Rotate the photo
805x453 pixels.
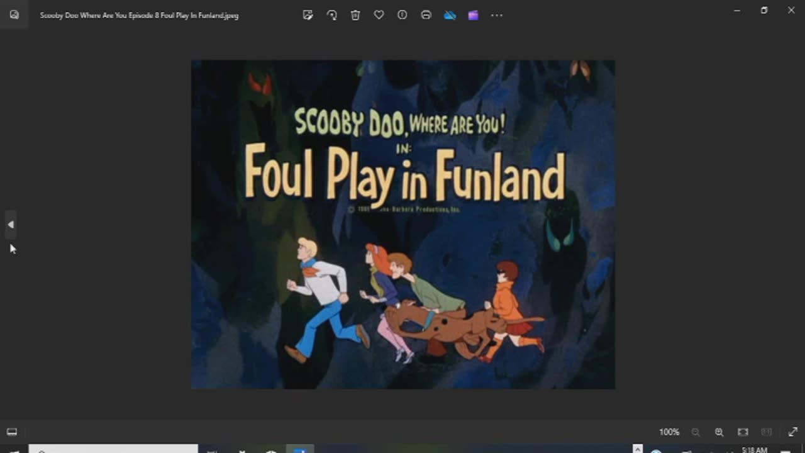click(332, 14)
